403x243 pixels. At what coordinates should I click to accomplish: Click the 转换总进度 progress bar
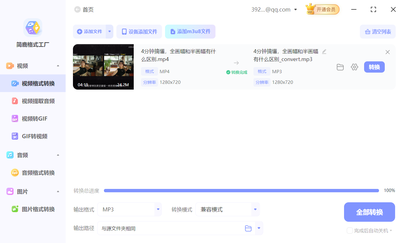tap(241, 190)
